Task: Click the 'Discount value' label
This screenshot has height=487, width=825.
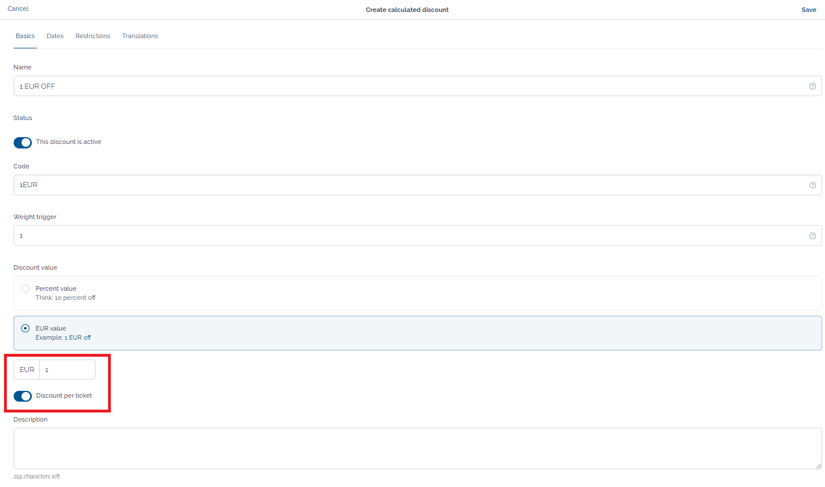Action: tap(35, 267)
